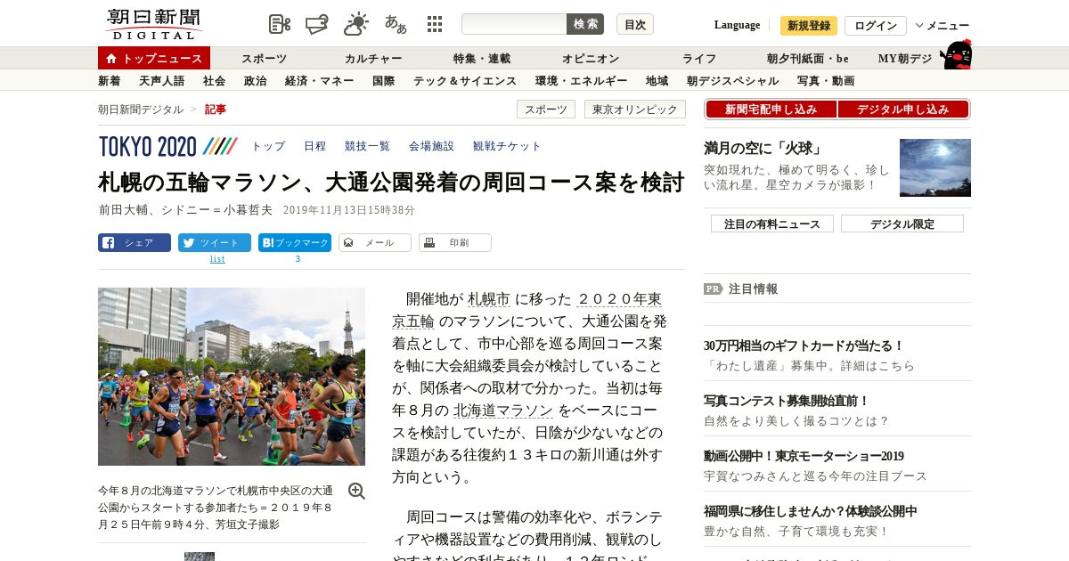Open the トップ link beside TOKYO 2020
The height and width of the screenshot is (561, 1069).
pos(268,146)
